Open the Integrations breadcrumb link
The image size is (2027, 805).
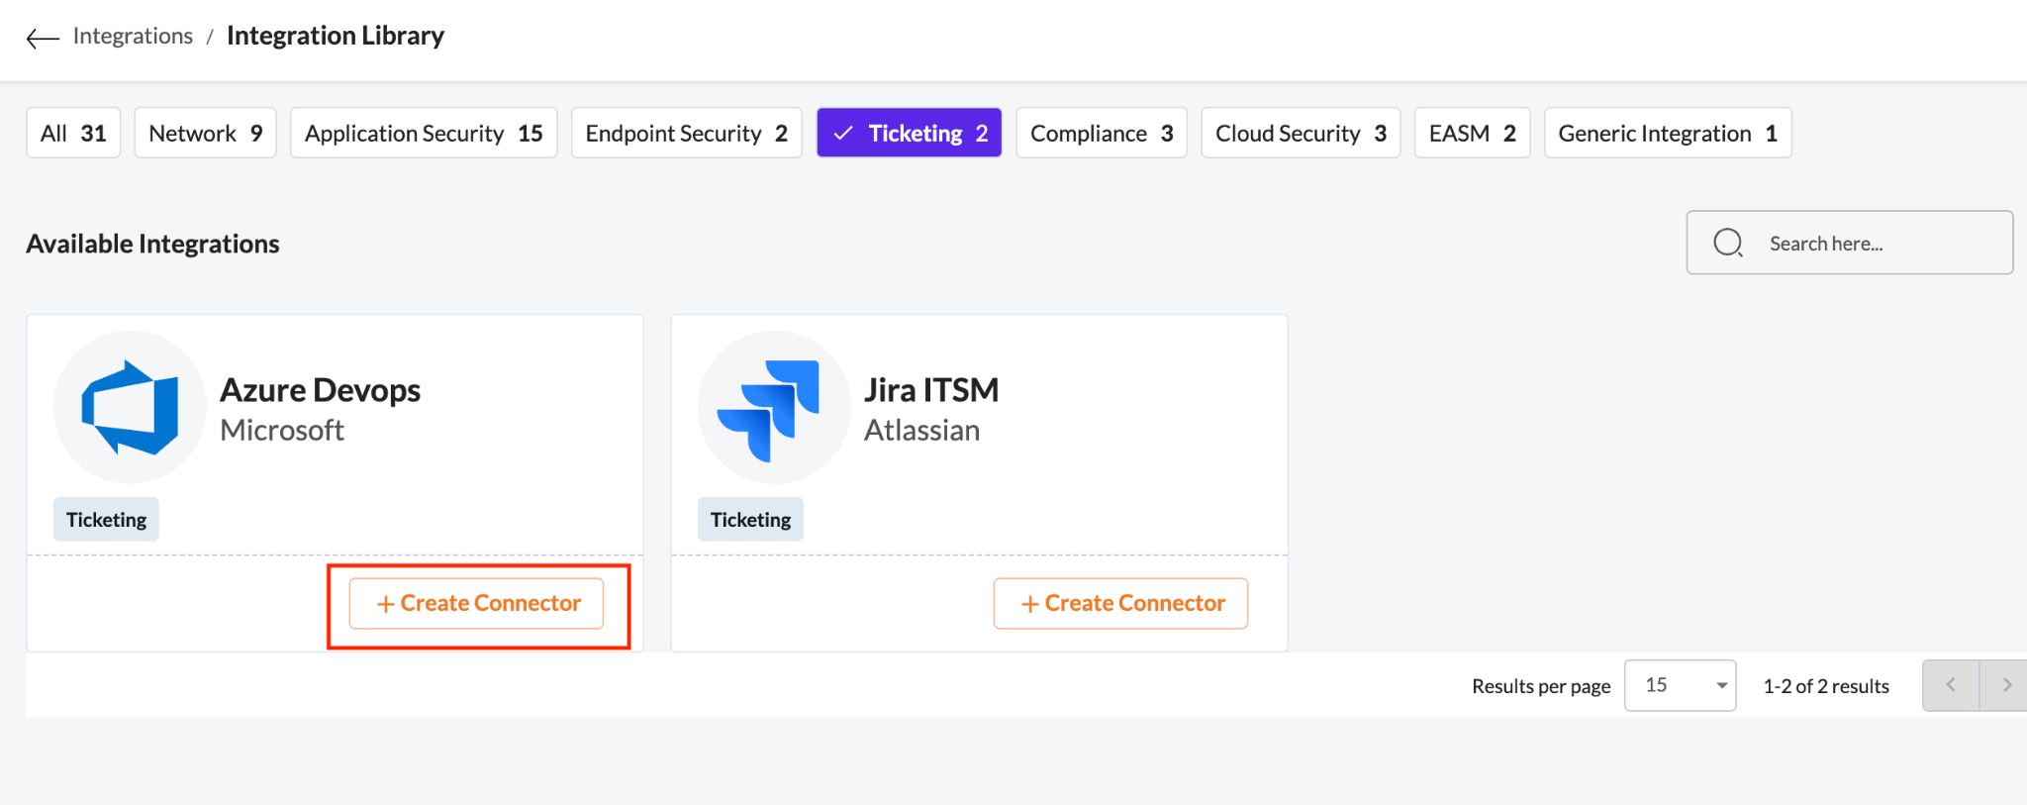click(133, 36)
